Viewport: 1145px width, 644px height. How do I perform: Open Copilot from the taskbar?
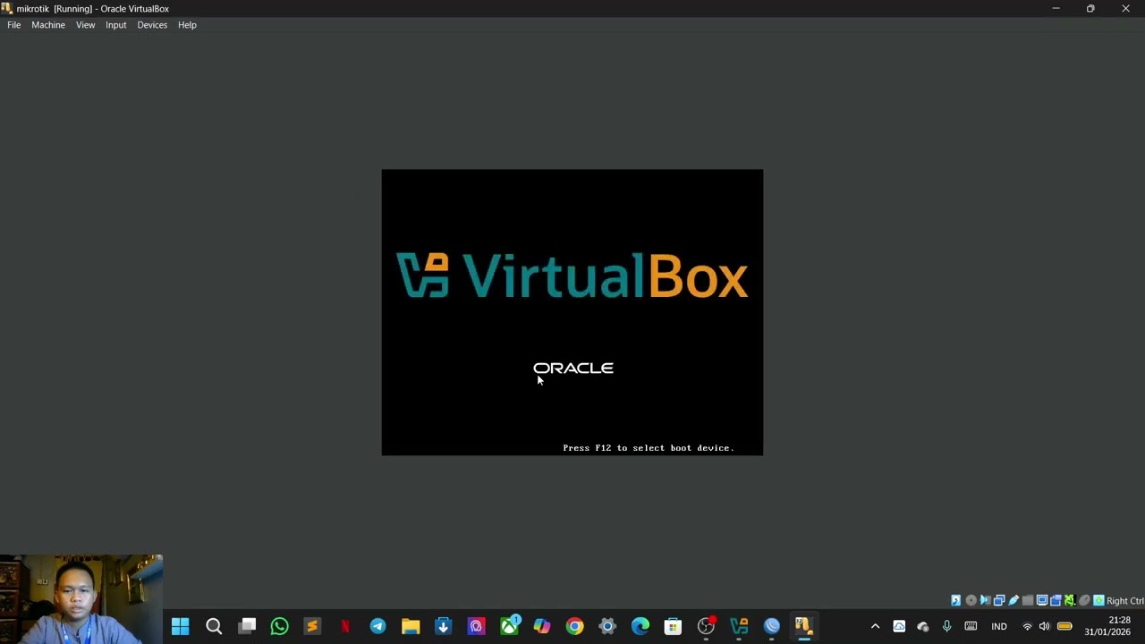click(x=542, y=626)
